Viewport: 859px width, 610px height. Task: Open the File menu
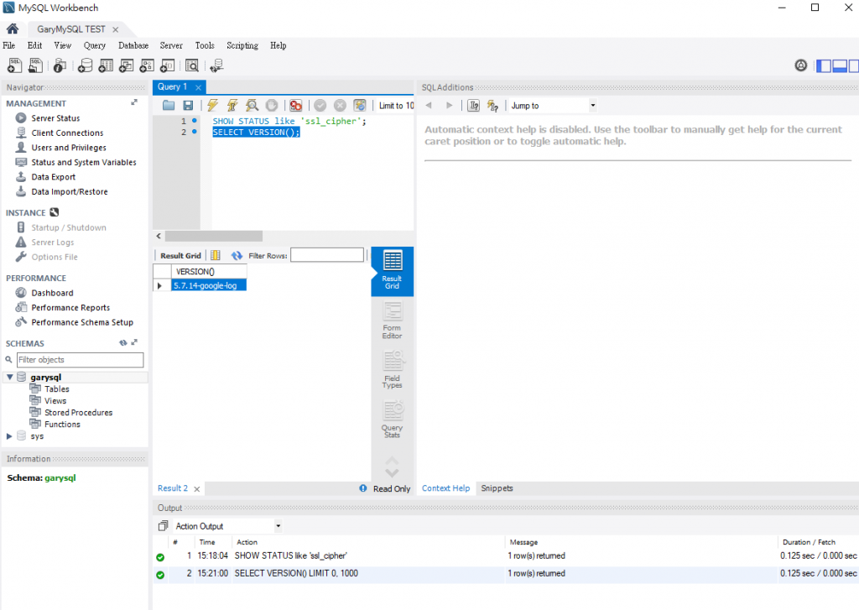click(8, 45)
